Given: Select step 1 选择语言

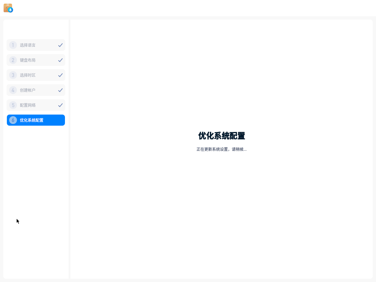Looking at the screenshot, I should (x=36, y=45).
